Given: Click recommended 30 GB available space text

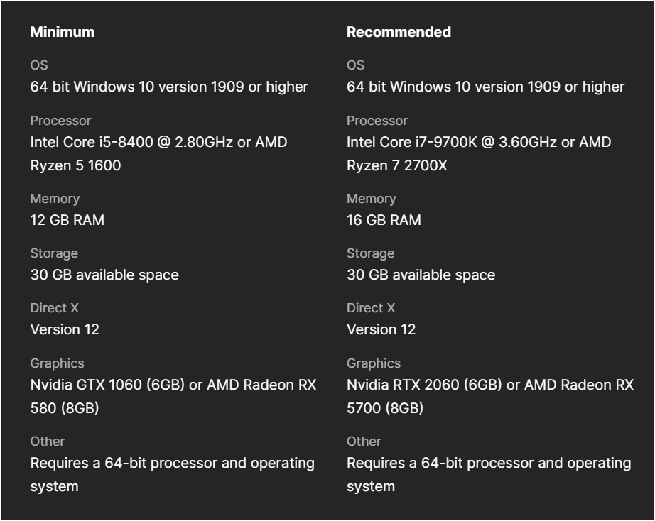Looking at the screenshot, I should coord(421,275).
